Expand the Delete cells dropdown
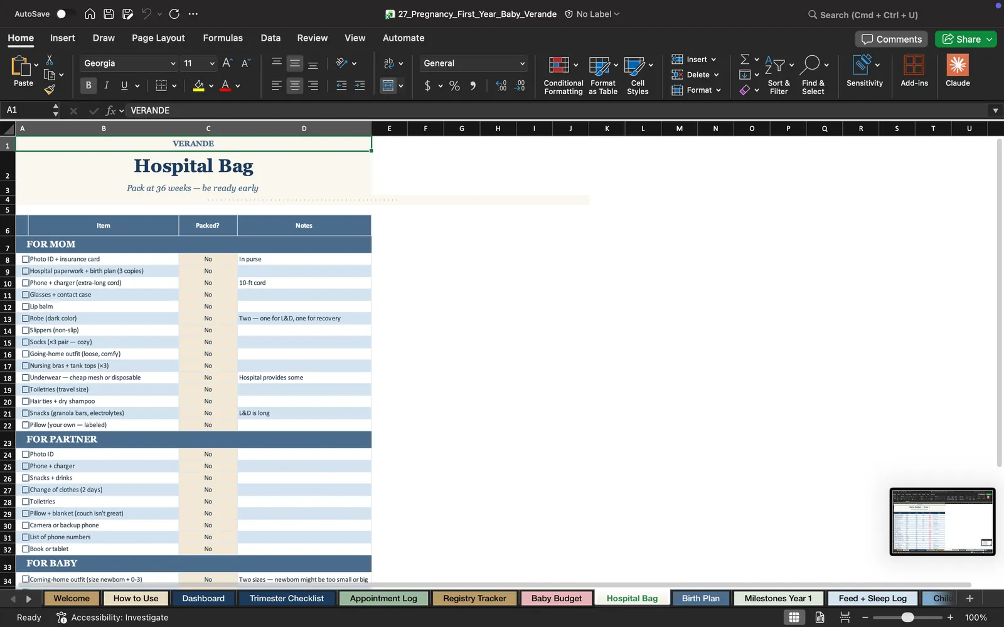The image size is (1004, 627). [716, 75]
